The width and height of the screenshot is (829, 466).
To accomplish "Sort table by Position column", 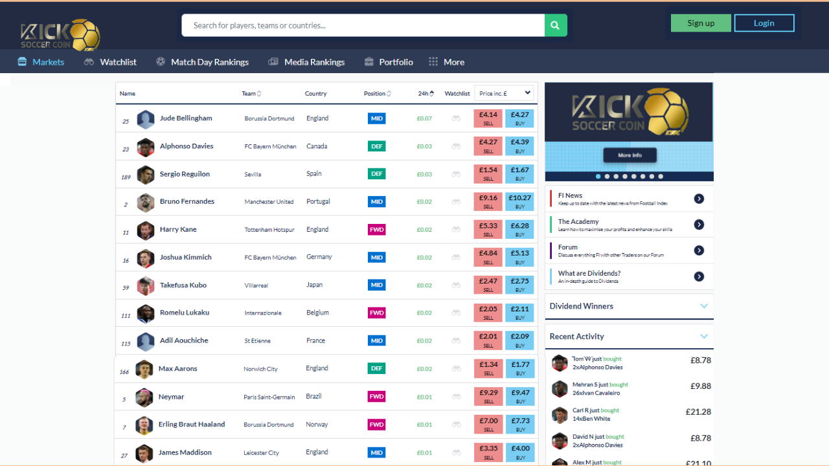I will tap(377, 94).
